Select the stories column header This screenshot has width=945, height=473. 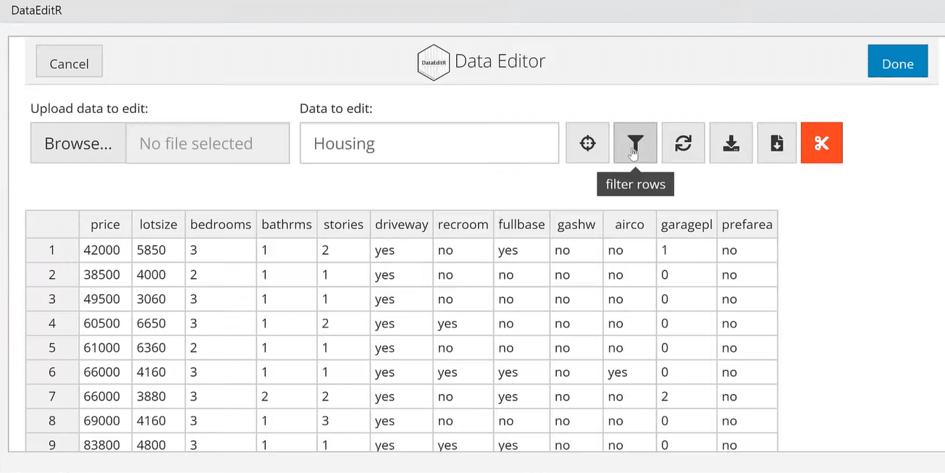(x=343, y=225)
